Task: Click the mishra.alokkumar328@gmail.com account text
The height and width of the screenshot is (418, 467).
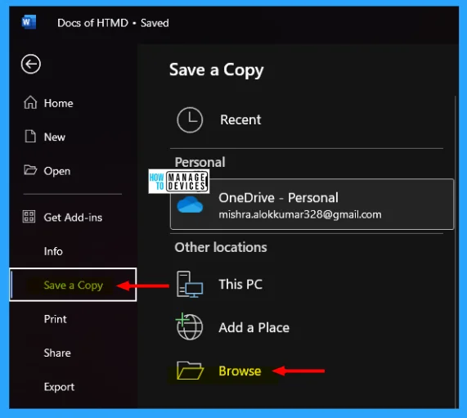Action: pyautogui.click(x=300, y=214)
